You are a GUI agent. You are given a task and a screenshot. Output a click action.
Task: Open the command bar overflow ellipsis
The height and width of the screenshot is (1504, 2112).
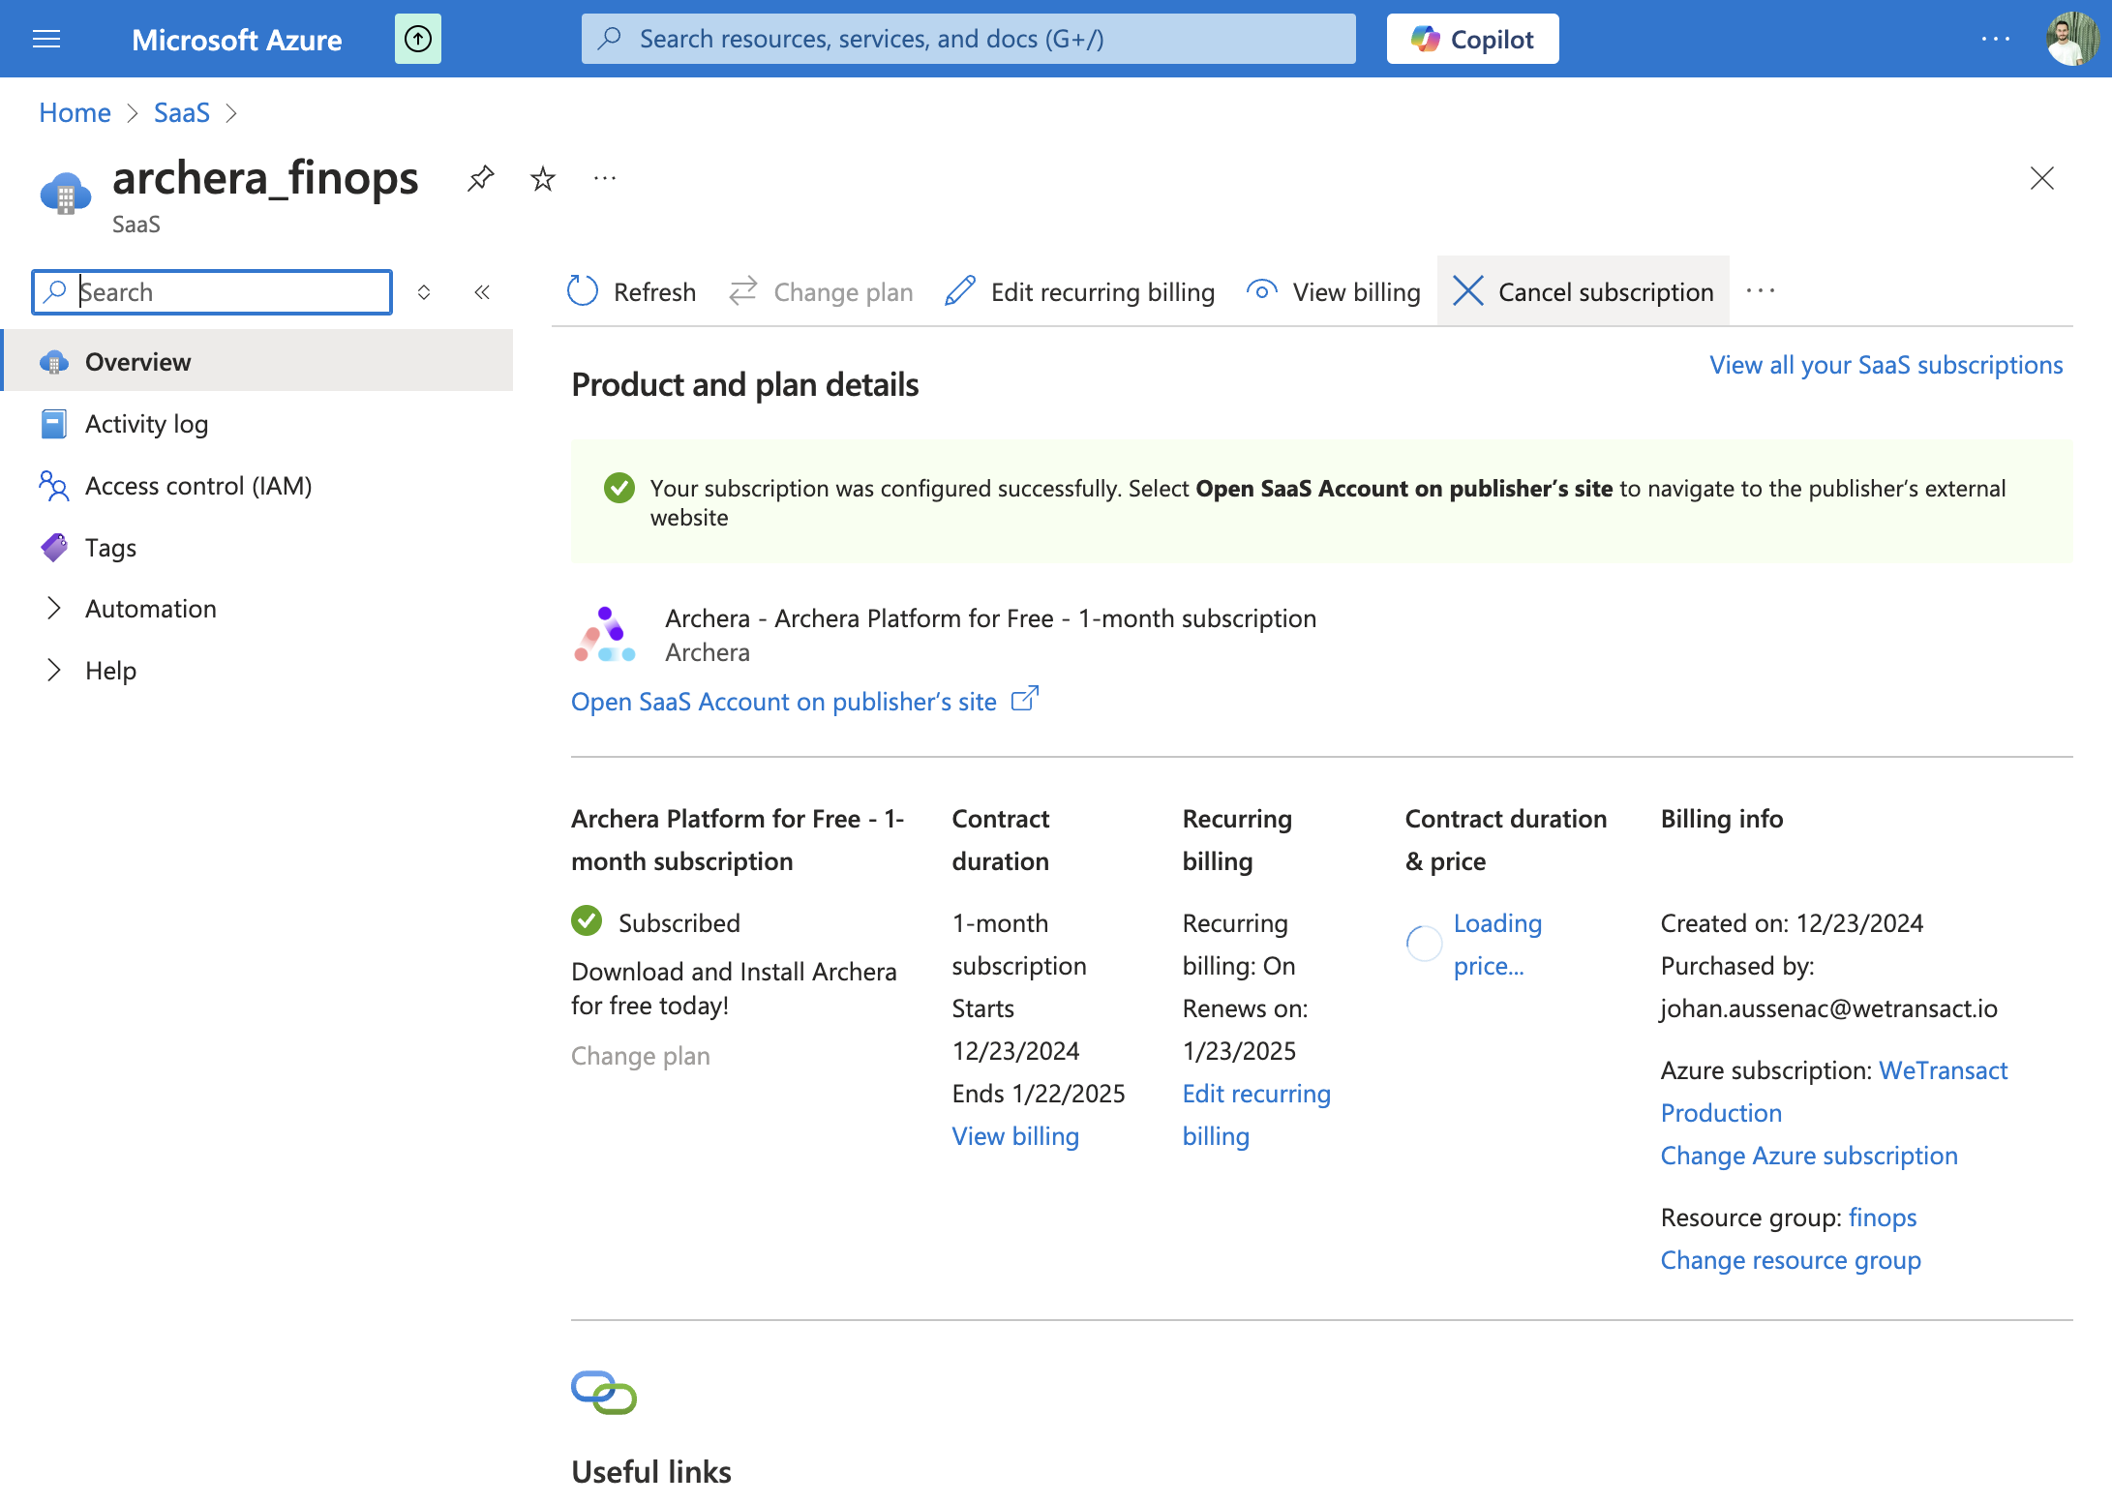click(1761, 291)
